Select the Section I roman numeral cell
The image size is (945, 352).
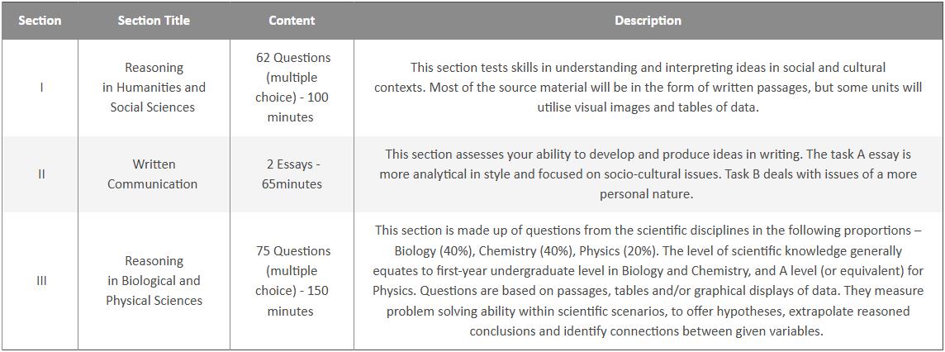click(41, 88)
